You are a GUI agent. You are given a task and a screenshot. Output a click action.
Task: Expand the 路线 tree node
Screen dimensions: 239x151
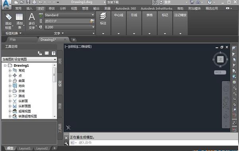[10, 96]
